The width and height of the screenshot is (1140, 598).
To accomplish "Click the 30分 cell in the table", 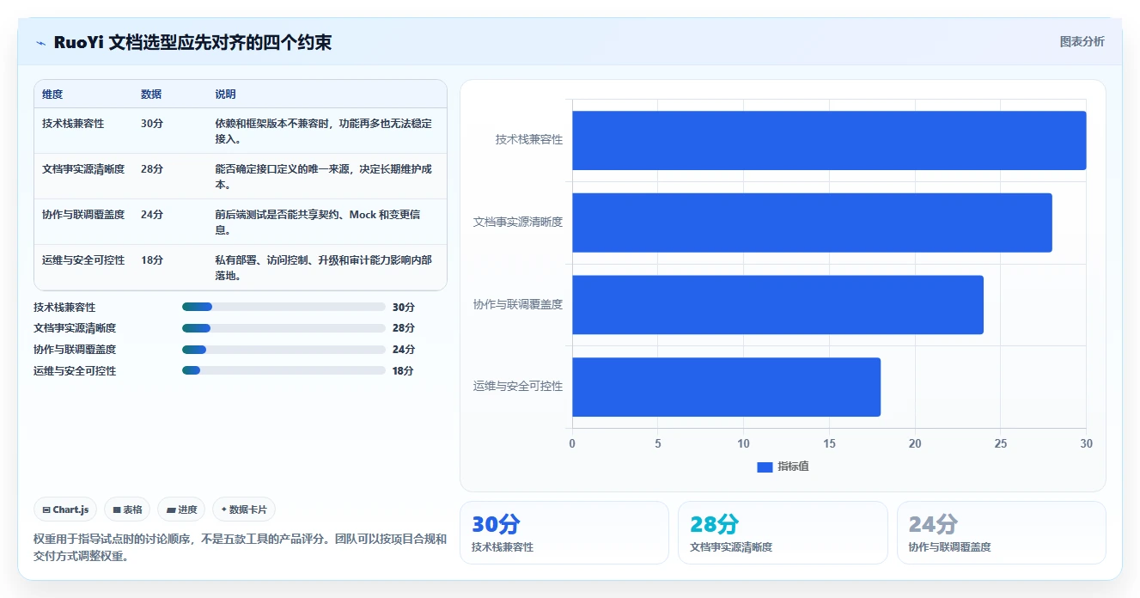I will coord(152,124).
